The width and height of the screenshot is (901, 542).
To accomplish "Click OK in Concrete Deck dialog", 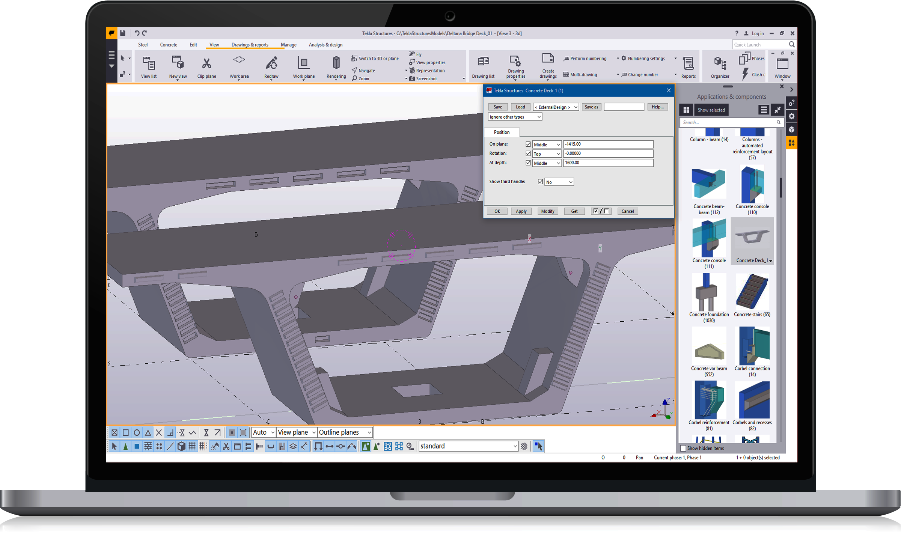I will click(x=497, y=211).
